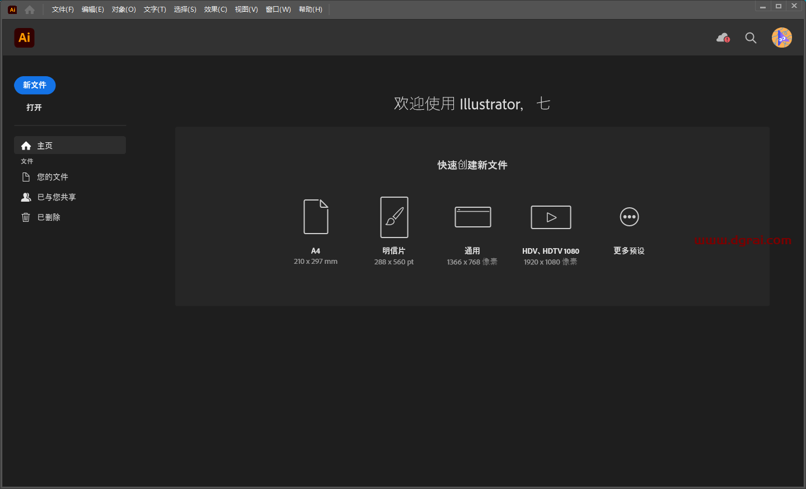Image resolution: width=806 pixels, height=489 pixels.
Task: Minimize the Illustrator window
Action: [x=763, y=6]
